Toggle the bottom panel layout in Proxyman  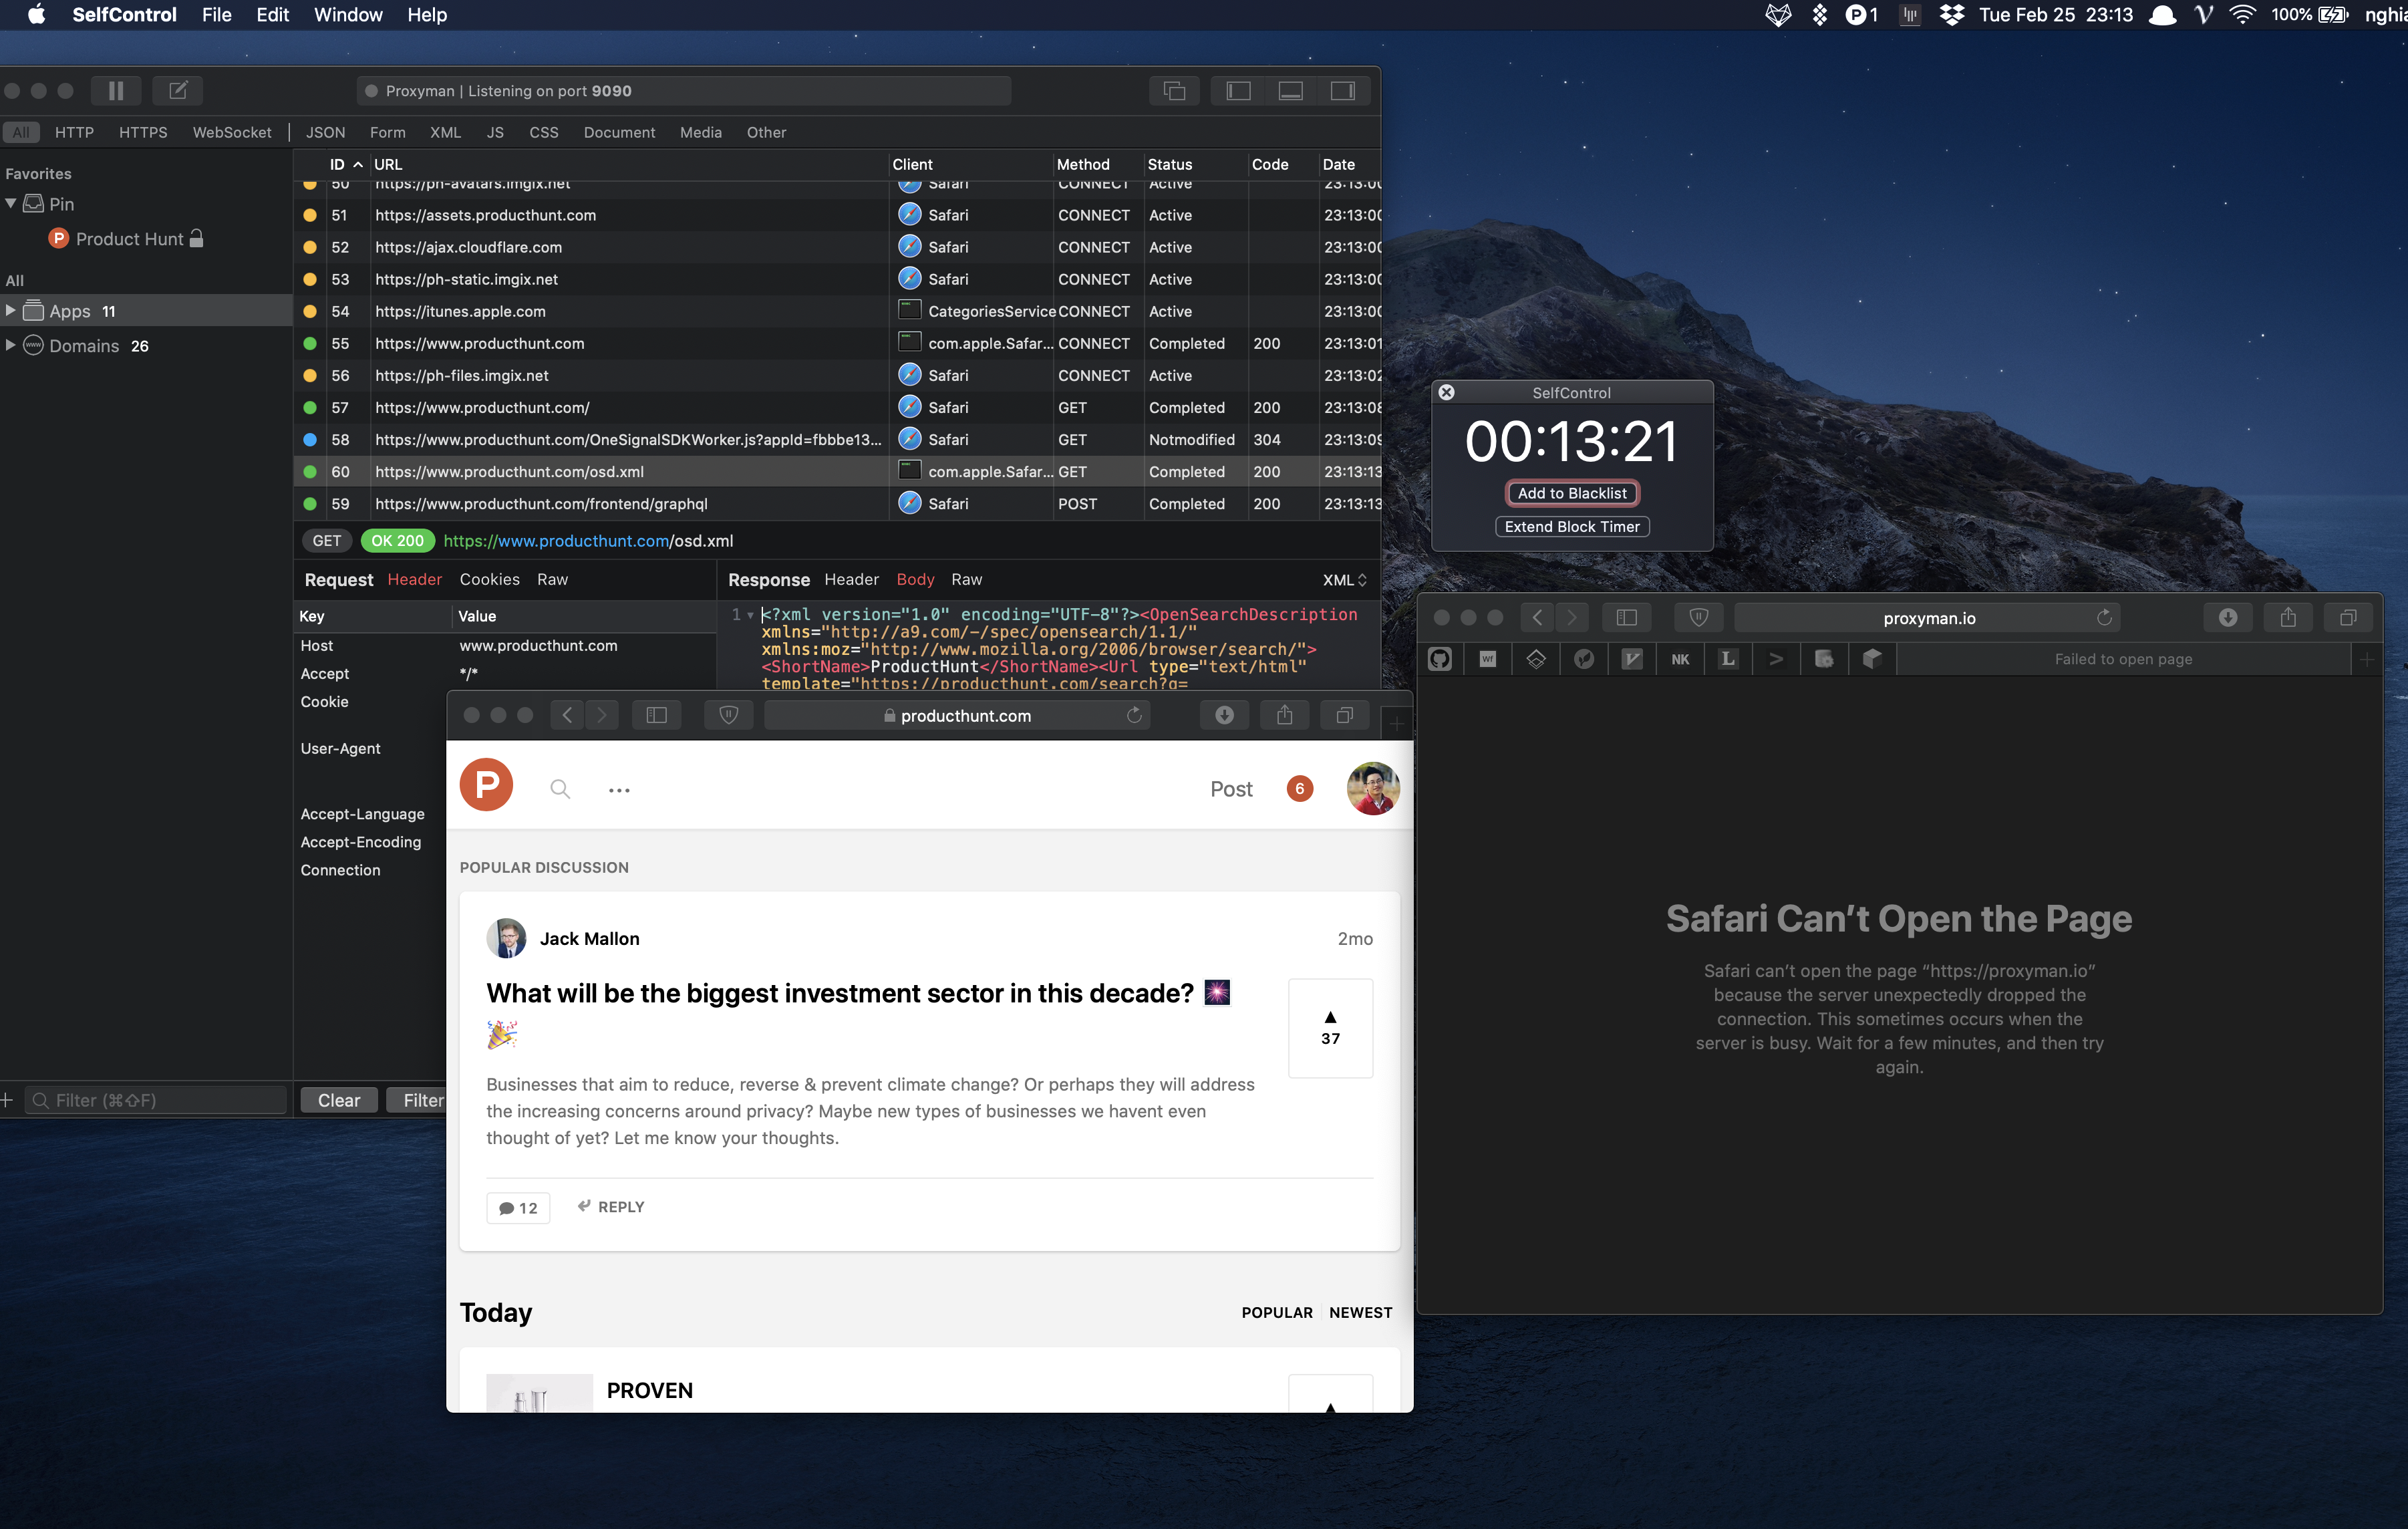(1290, 90)
